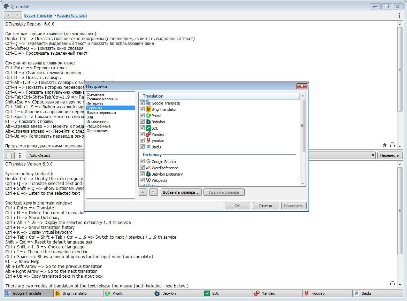
Task: Click Добавить словарь button
Action: point(181,192)
